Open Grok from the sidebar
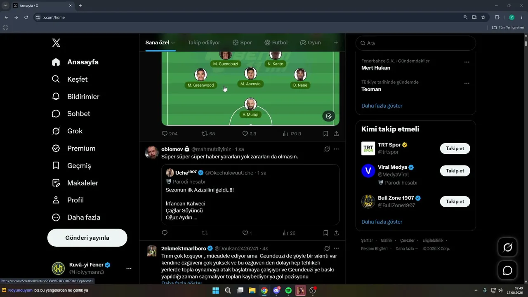Screen dimensions: 528x297 click(x=67, y=131)
